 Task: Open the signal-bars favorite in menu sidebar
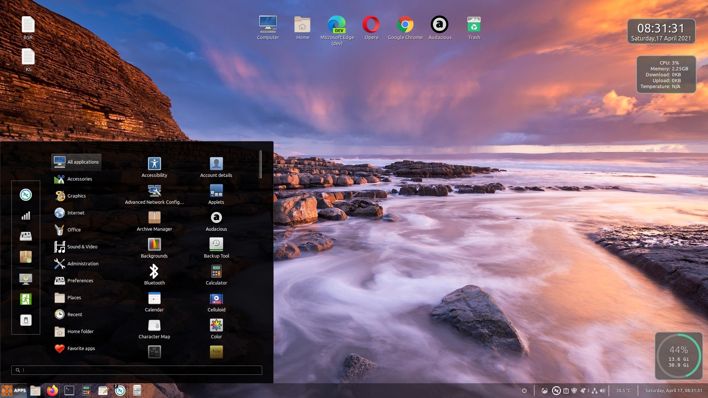tap(26, 216)
